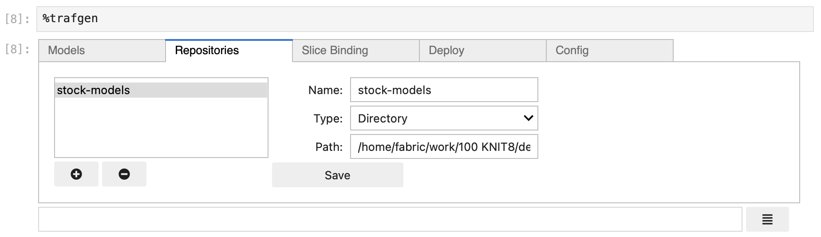Click the output cell prompt [8] beside tabs
The height and width of the screenshot is (237, 821).
(17, 49)
